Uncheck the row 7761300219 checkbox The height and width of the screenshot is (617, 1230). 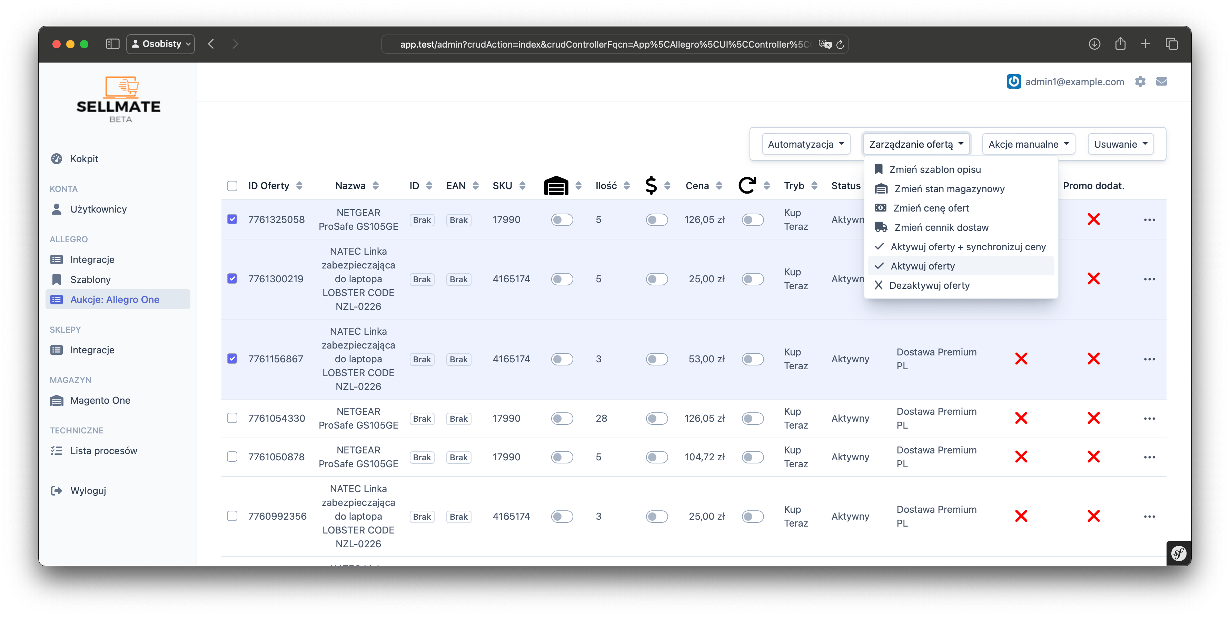pyautogui.click(x=232, y=278)
